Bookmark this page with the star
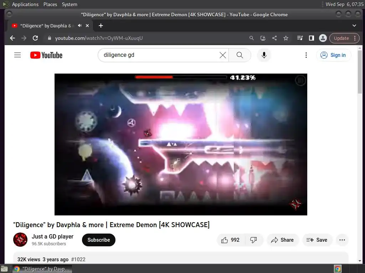 click(286, 38)
